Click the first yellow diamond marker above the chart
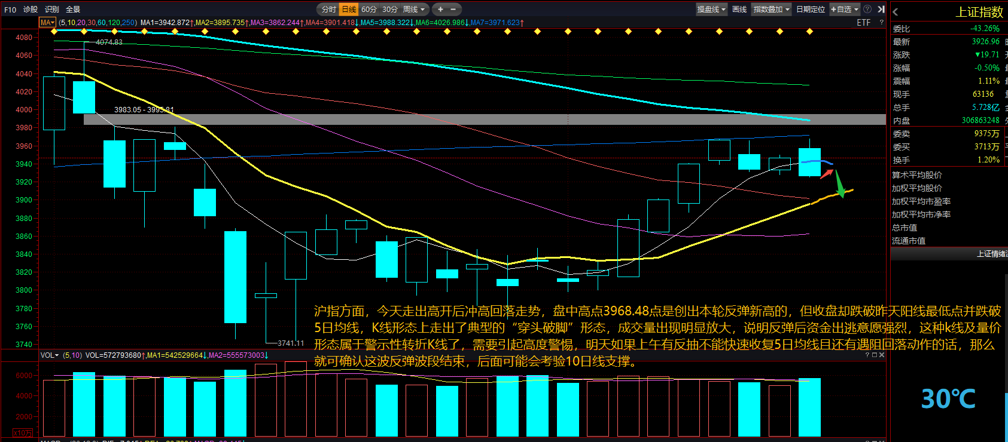The height and width of the screenshot is (442, 1008). [54, 32]
